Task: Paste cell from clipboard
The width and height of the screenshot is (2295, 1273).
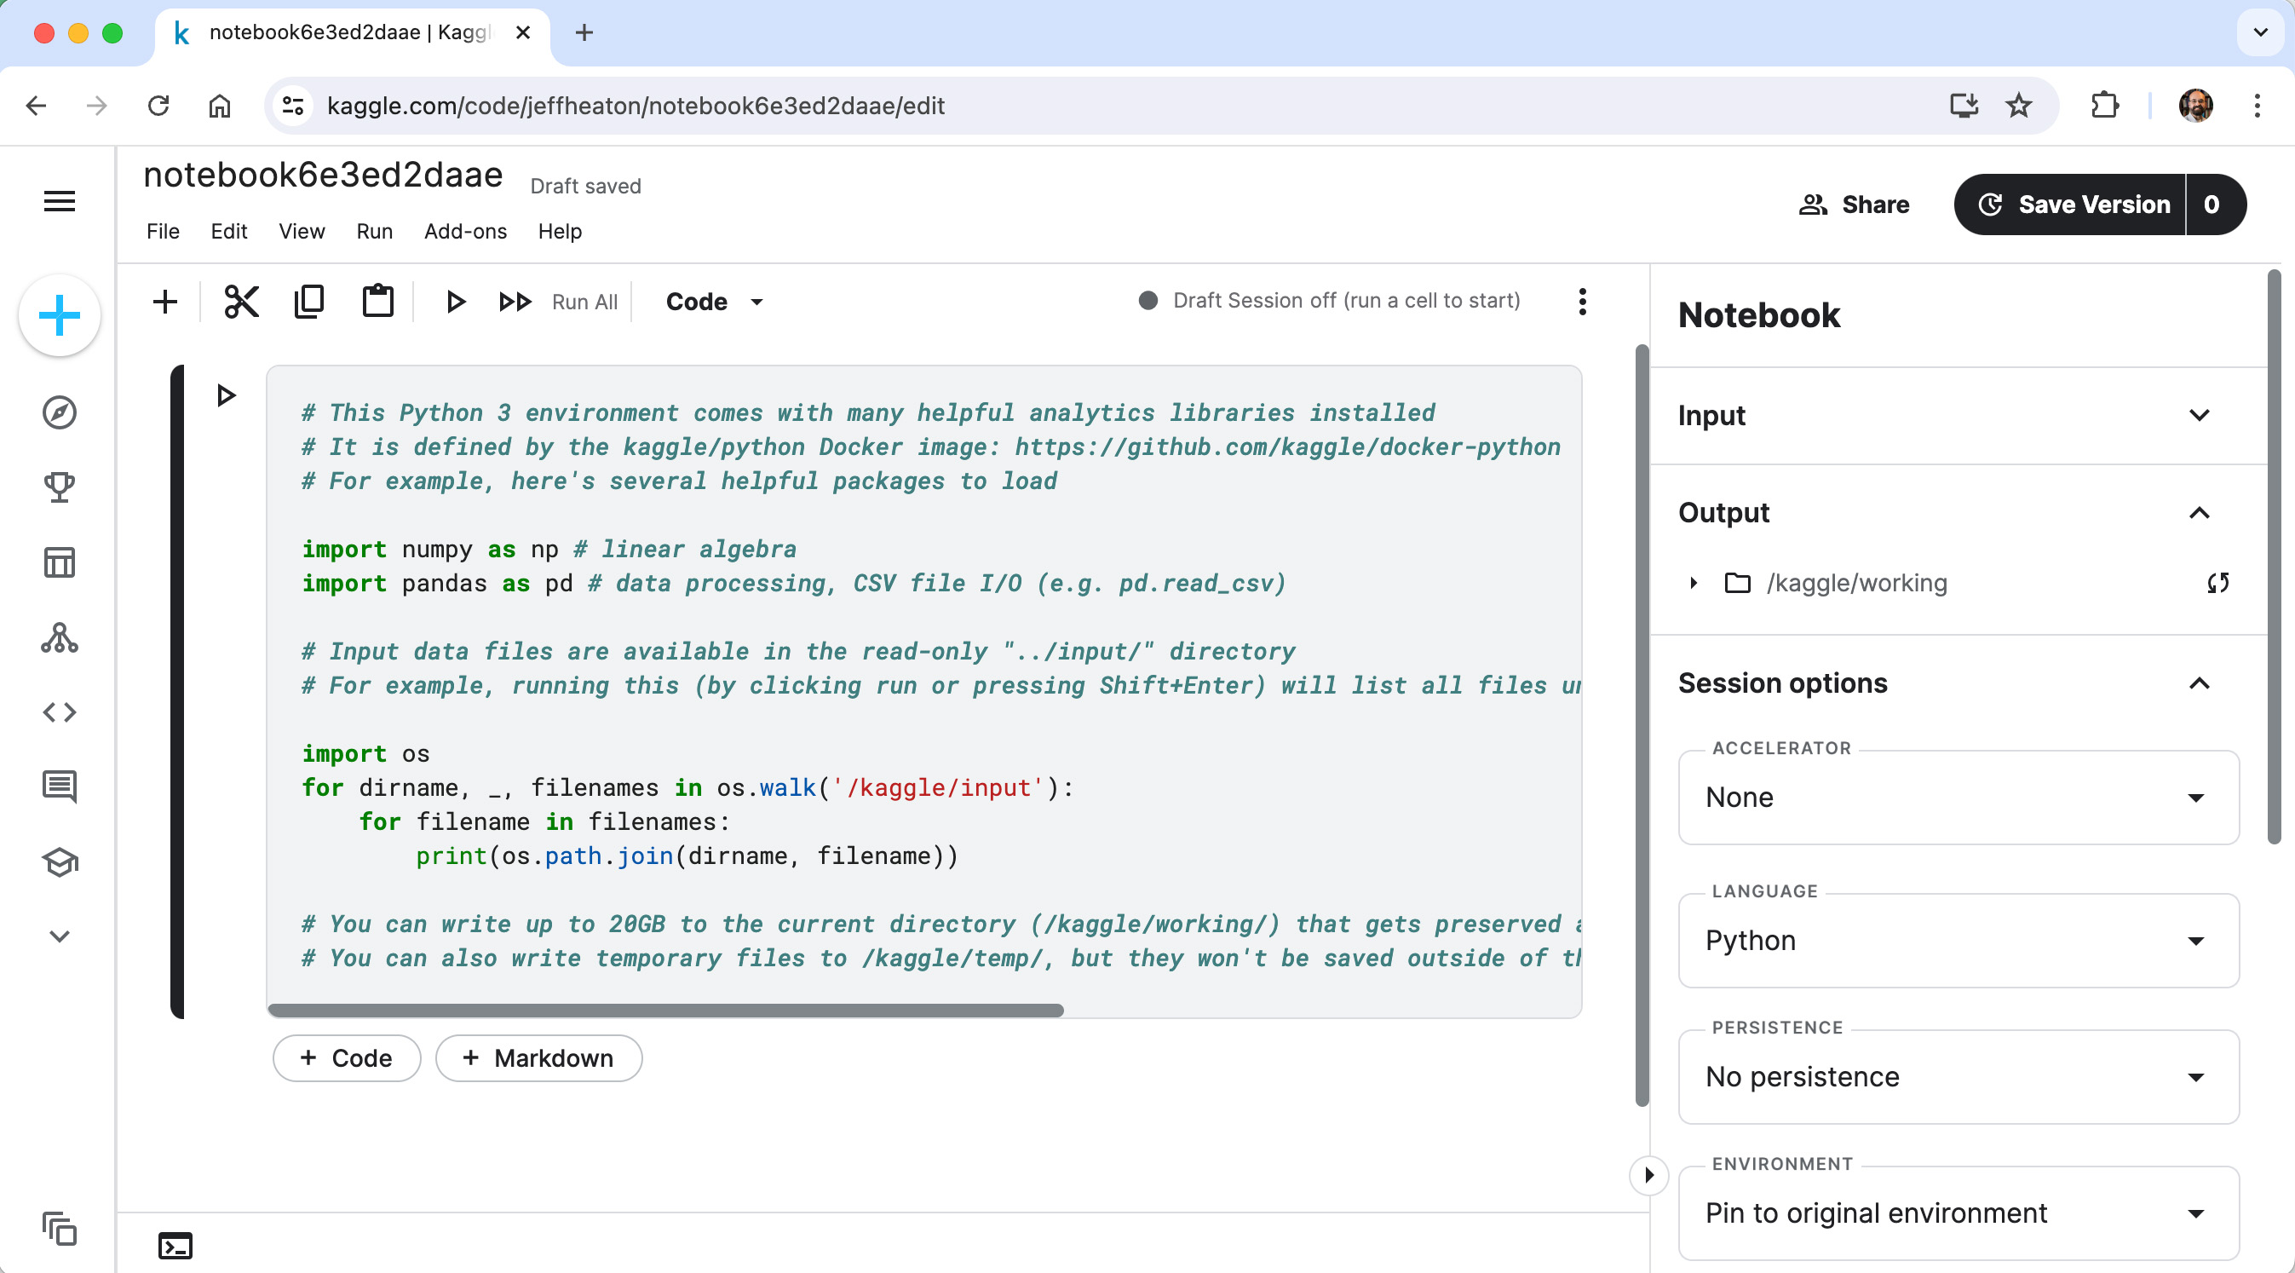Action: [377, 302]
